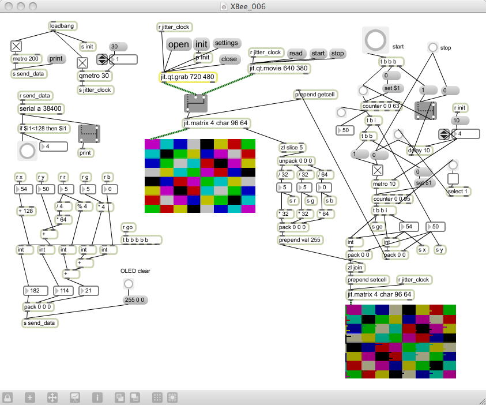Click the bang button labeled stop
The image size is (486, 405).
[433, 47]
